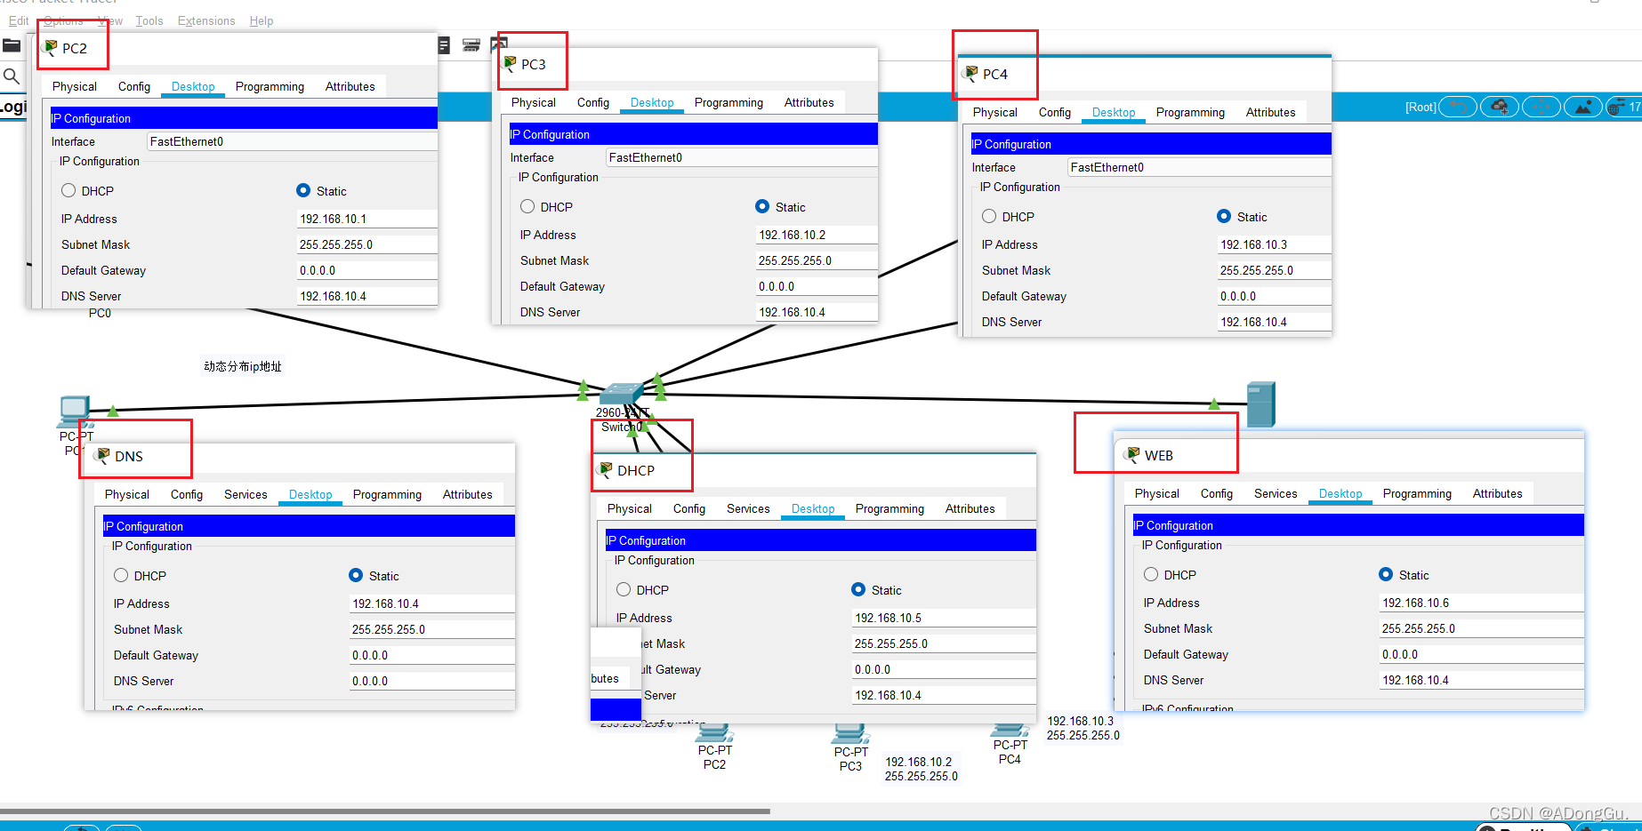Select DHCP radio in PC2 window

(x=68, y=190)
